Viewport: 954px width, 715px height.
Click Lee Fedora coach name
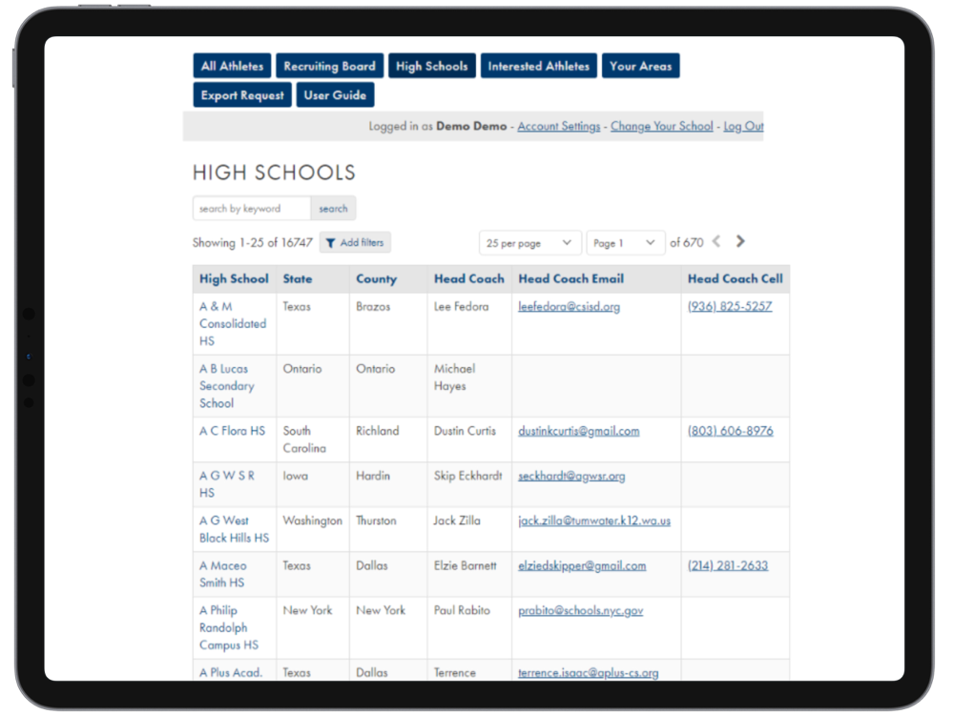click(461, 306)
